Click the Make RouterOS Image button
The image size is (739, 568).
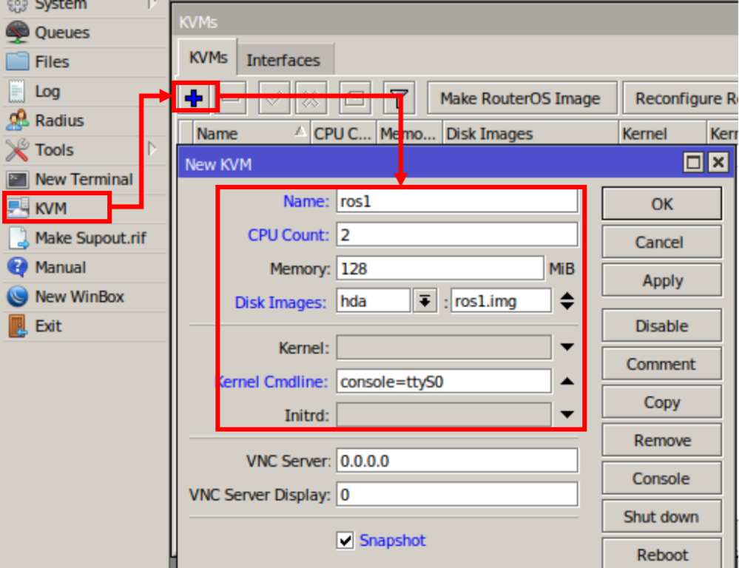520,98
